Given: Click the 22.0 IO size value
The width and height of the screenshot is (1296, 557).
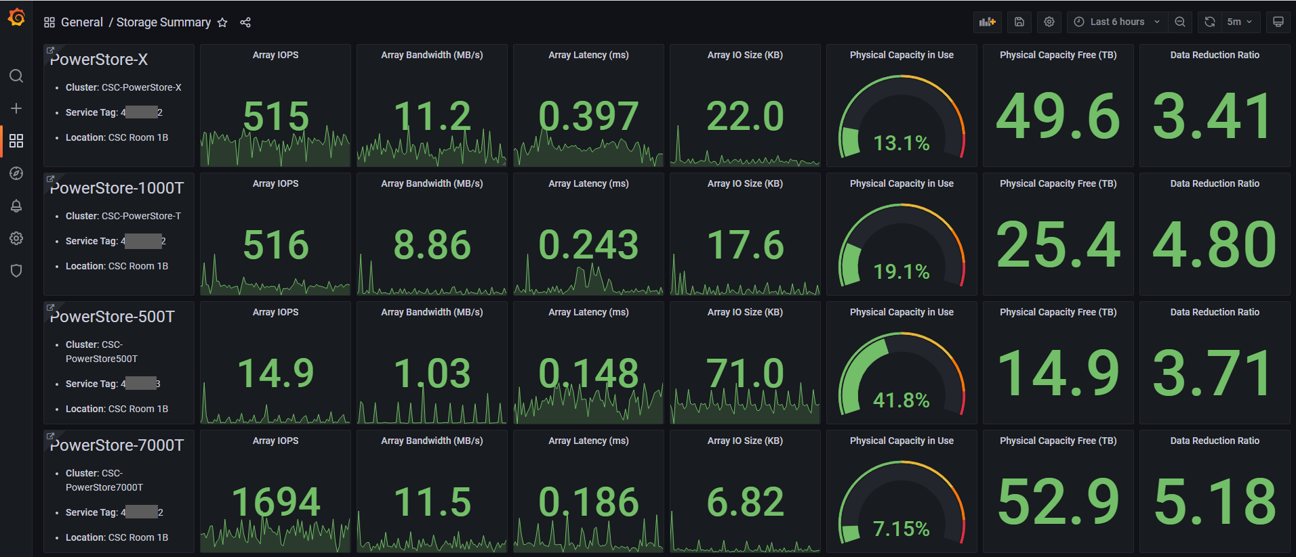Looking at the screenshot, I should (x=745, y=116).
